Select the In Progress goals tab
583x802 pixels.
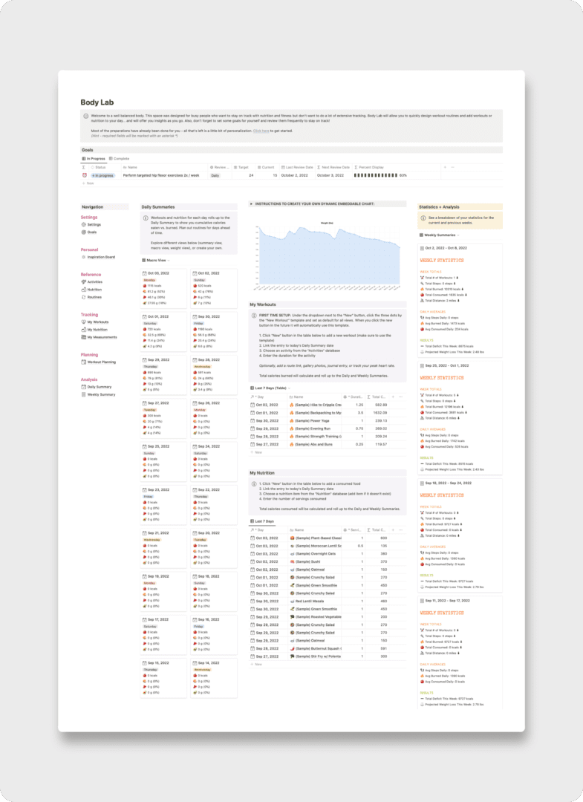[x=94, y=158]
